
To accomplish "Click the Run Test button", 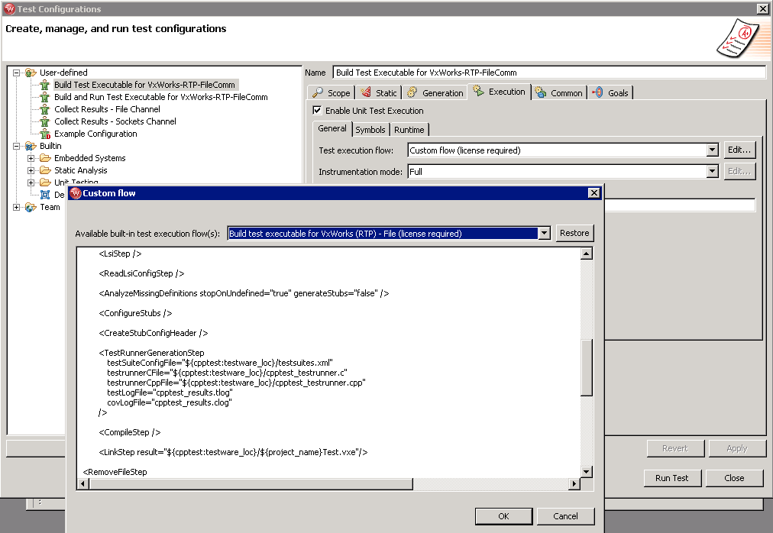I will pyautogui.click(x=671, y=478).
